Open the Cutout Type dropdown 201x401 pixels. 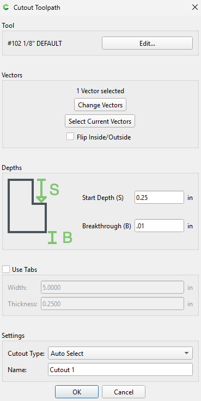(x=120, y=354)
